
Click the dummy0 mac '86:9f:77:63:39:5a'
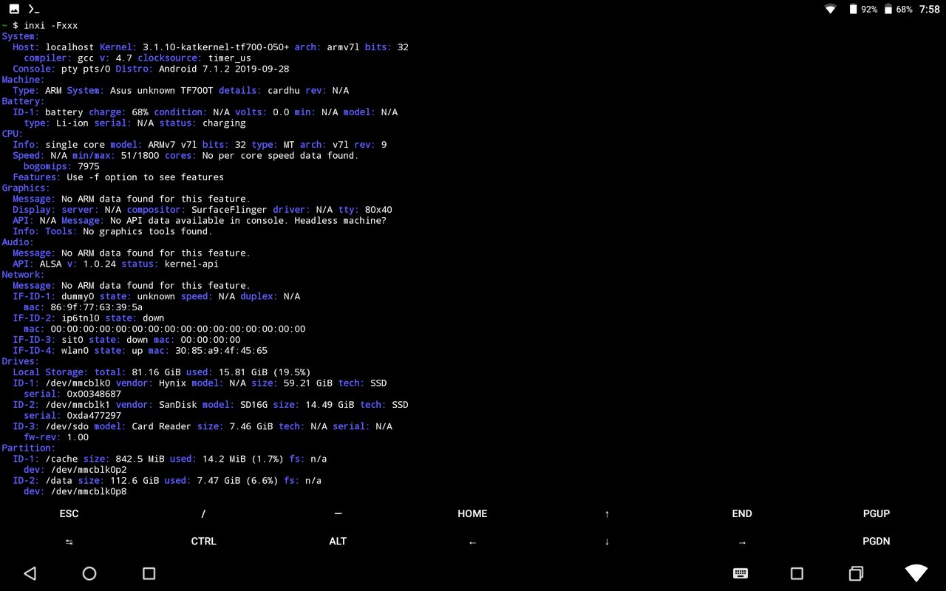(96, 307)
